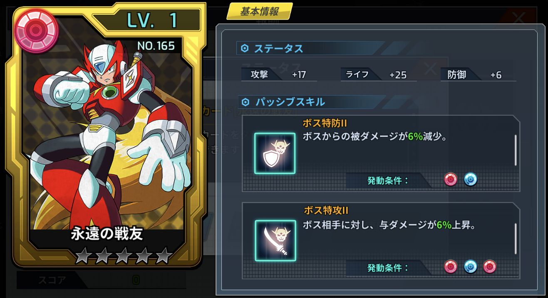Click the blue gem under ボス特防II activation condition

point(471,180)
